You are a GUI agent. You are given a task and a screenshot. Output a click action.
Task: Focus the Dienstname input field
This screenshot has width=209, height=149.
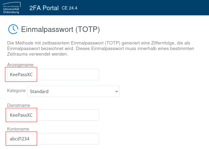(x=53, y=115)
